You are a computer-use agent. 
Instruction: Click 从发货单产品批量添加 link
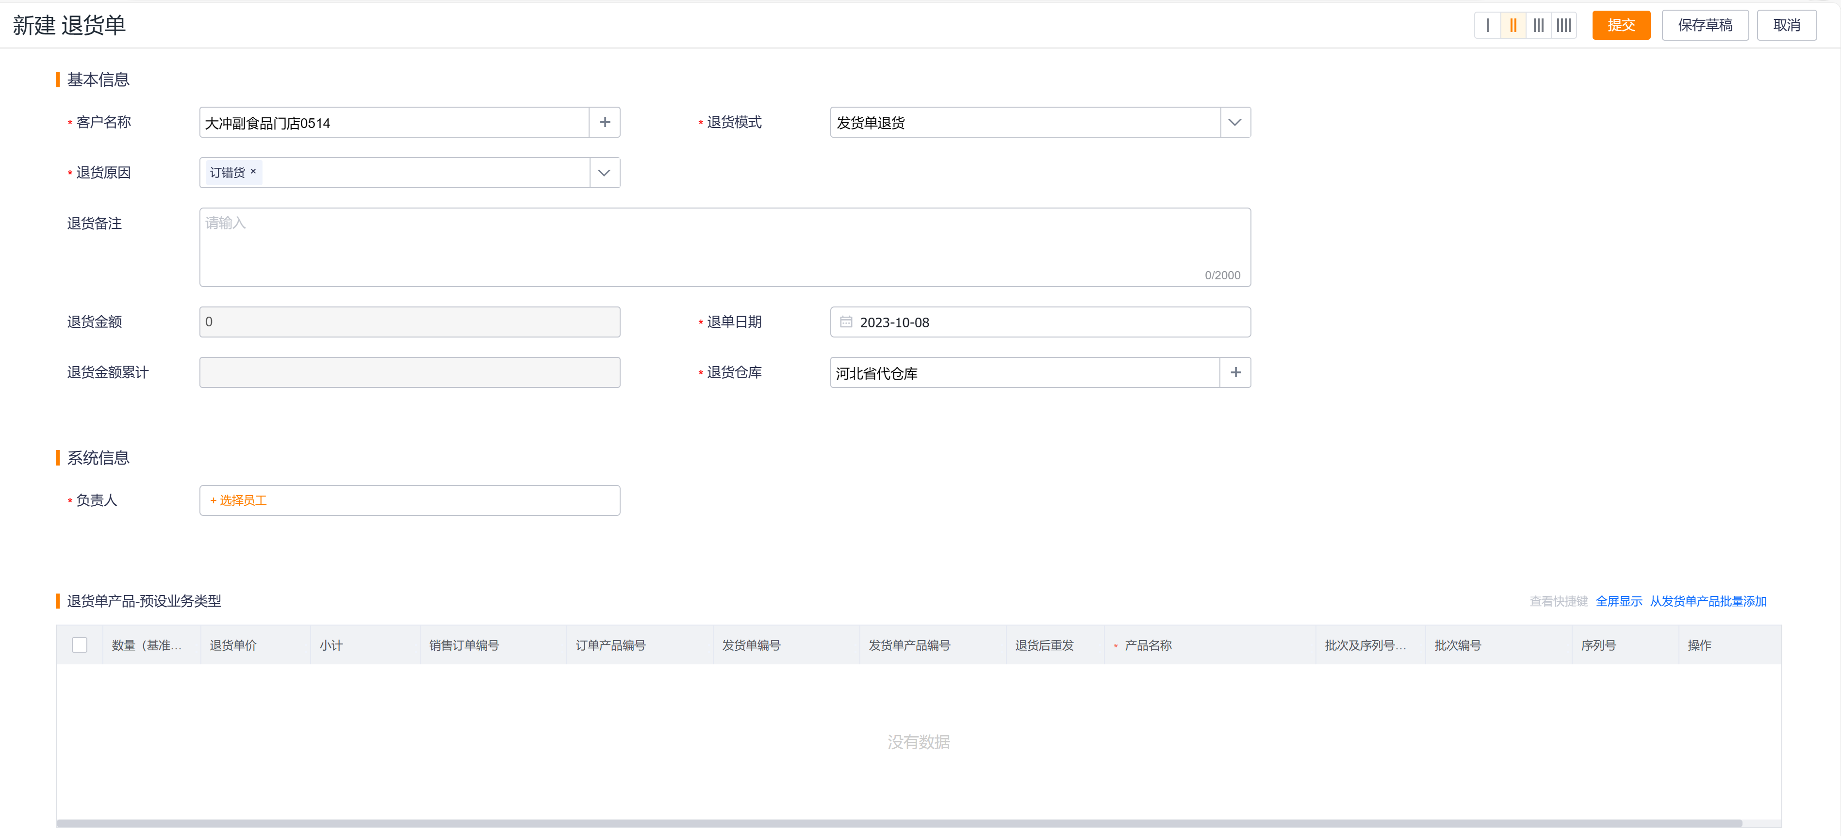coord(1708,601)
